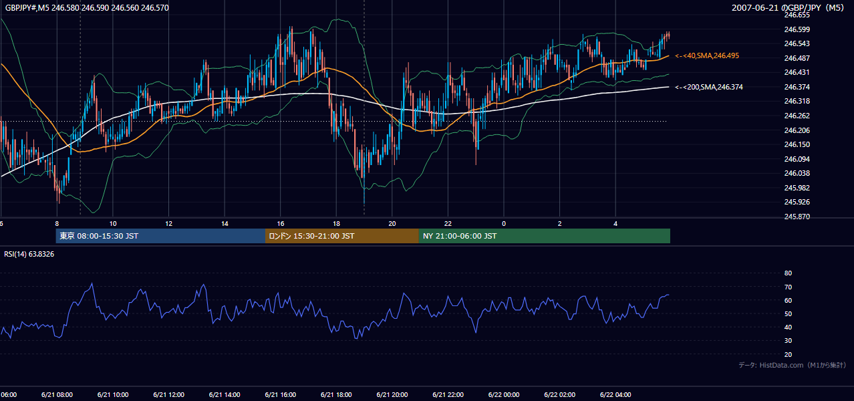Click price axis value 246.206
This screenshot has width=854, height=401.
(797, 130)
